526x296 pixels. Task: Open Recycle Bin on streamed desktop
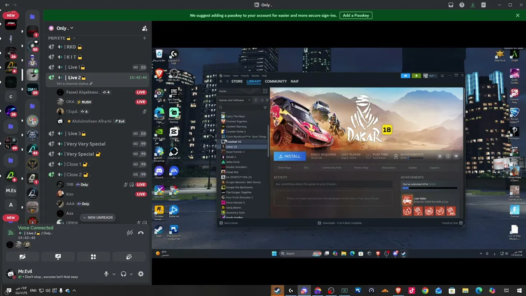[x=159, y=56]
